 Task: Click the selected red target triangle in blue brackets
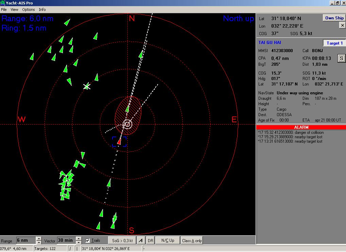click(x=119, y=141)
